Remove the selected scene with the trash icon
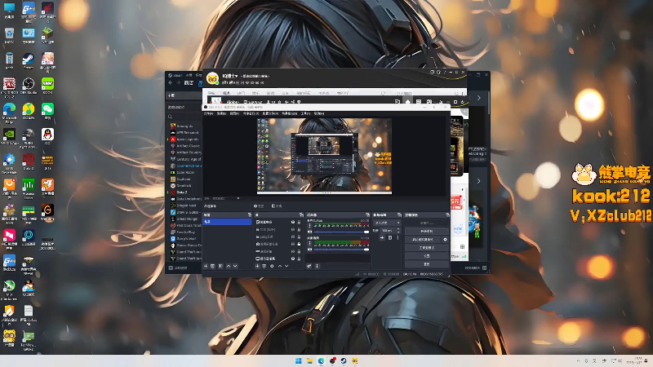 click(x=213, y=266)
